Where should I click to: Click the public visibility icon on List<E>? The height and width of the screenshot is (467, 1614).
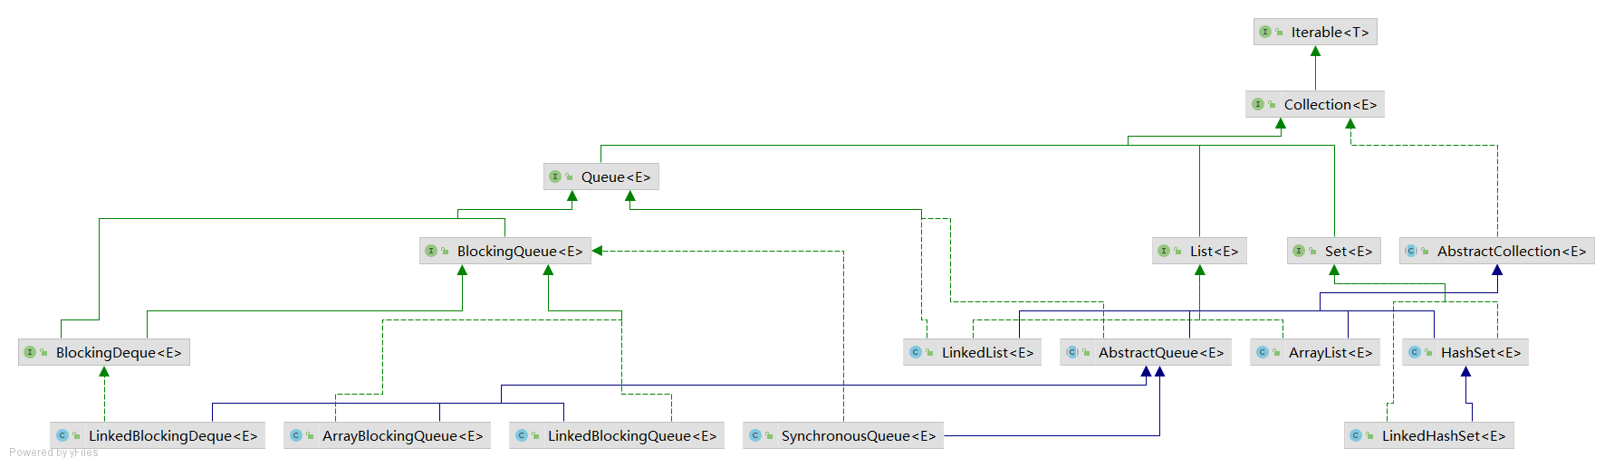click(x=1177, y=252)
